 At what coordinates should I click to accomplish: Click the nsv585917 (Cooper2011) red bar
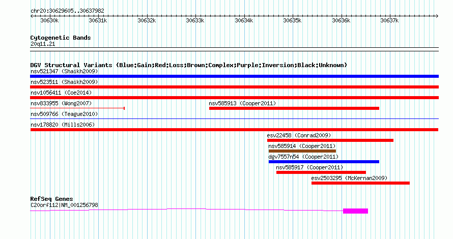click(321, 172)
